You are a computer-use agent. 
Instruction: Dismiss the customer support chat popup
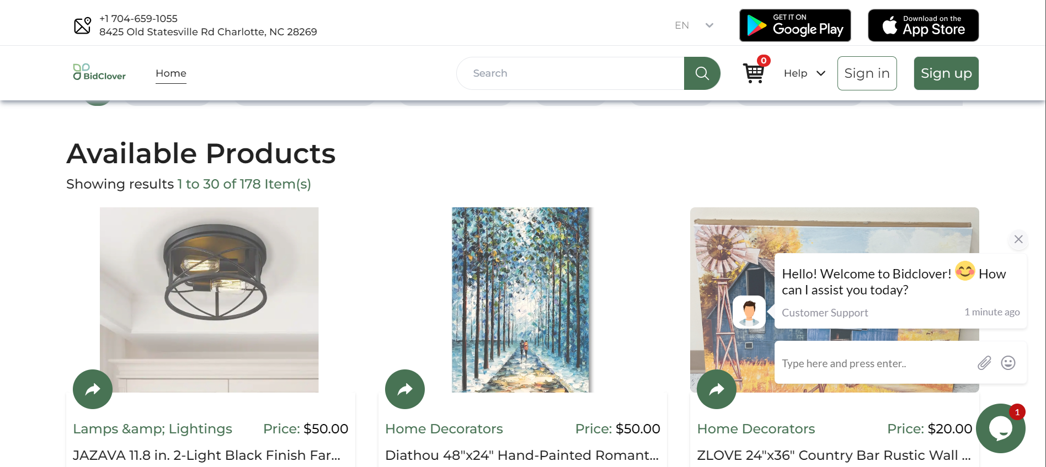tap(1018, 239)
